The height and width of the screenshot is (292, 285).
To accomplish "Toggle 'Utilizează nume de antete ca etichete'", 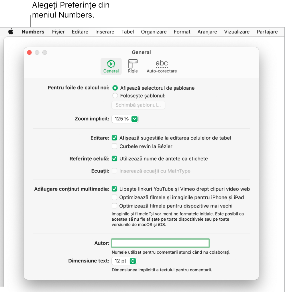I will [114, 158].
